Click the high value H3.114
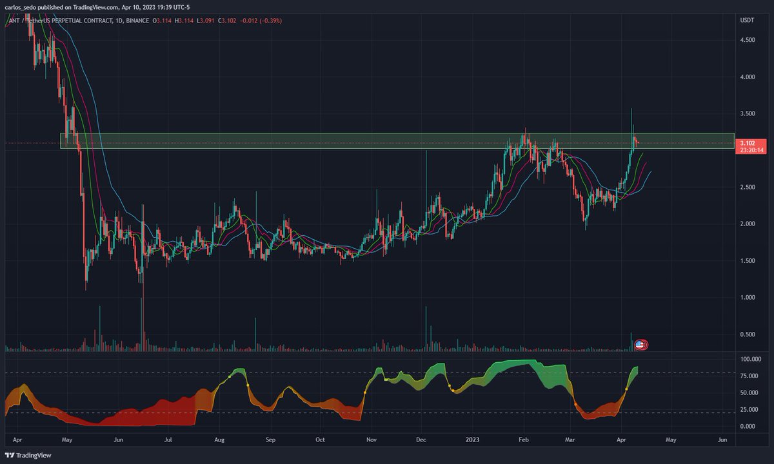 pos(184,21)
